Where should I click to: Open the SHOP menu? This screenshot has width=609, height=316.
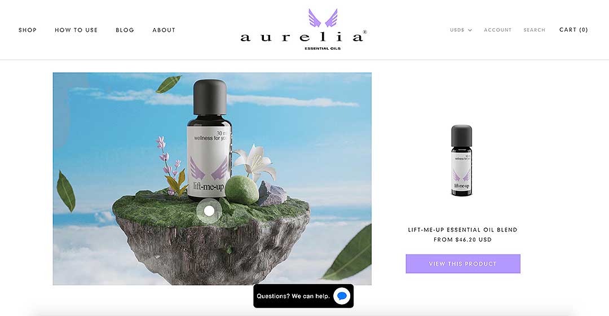pyautogui.click(x=28, y=30)
